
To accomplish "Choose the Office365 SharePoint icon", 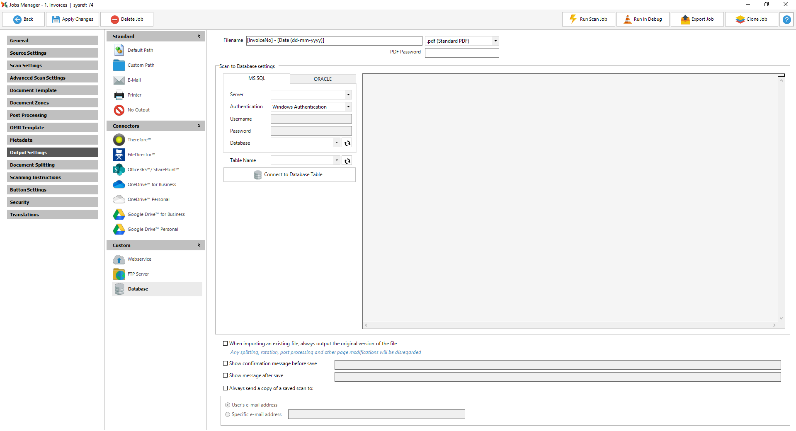I will [119, 170].
